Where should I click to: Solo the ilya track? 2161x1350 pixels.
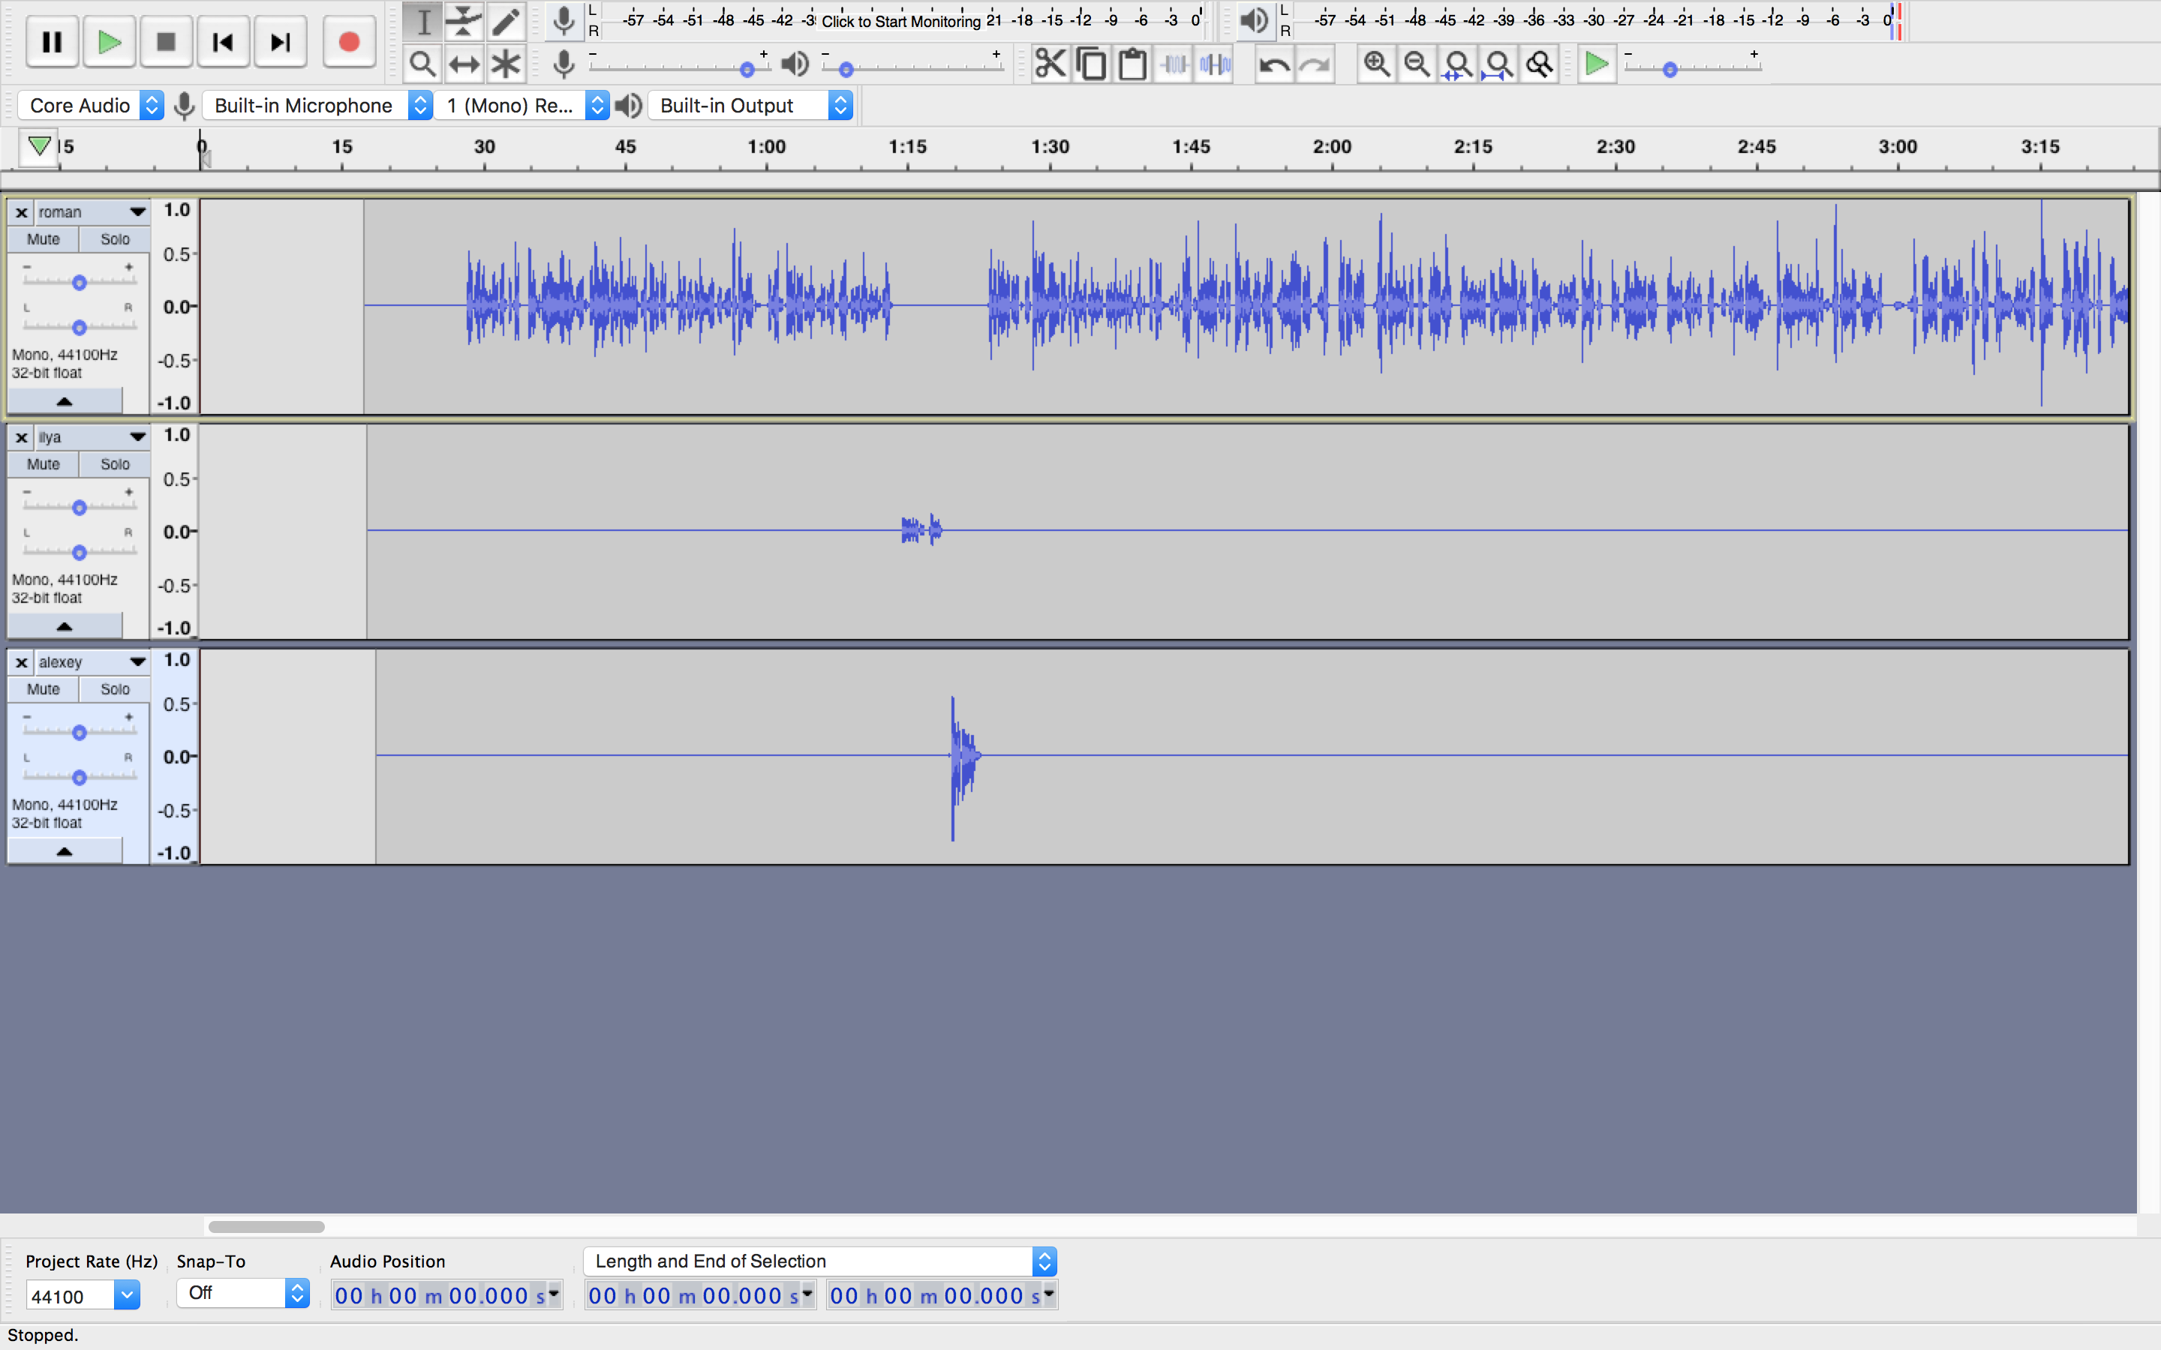[x=114, y=464]
